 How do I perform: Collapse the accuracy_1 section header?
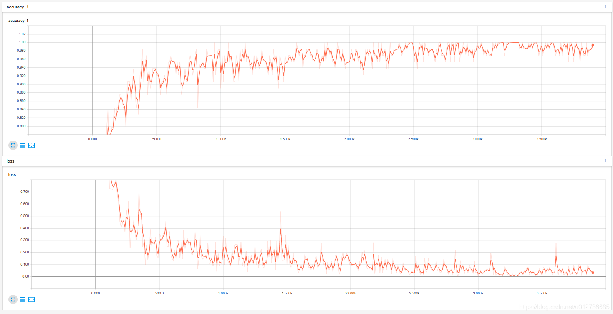[x=306, y=7]
